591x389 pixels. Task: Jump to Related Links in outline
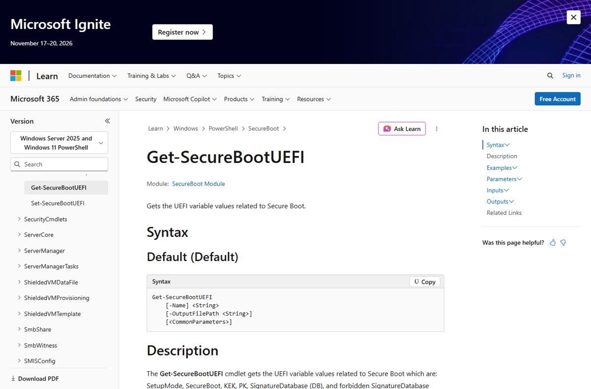(x=504, y=213)
